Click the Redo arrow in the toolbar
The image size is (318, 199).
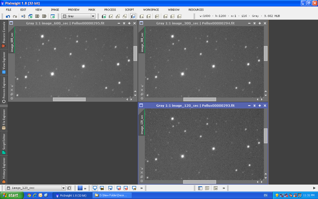pos(15,16)
